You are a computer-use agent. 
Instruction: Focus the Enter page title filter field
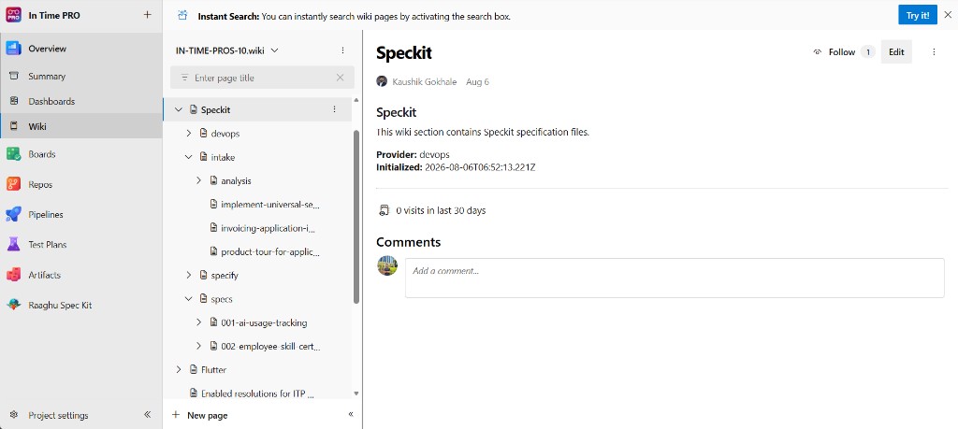(x=262, y=78)
